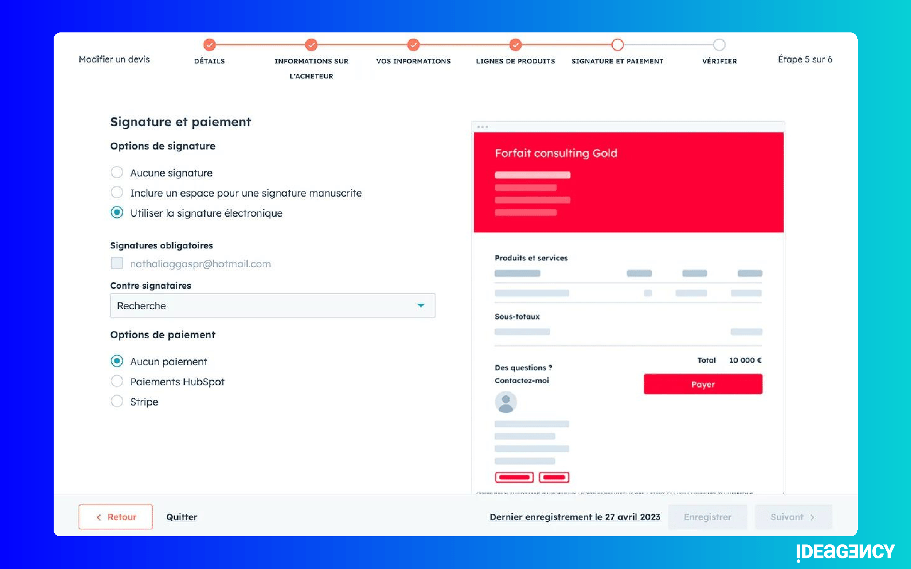Click the Signature et paiement step circle

pyautogui.click(x=617, y=45)
